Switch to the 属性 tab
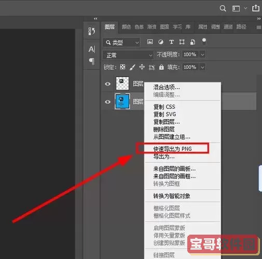 202,27
